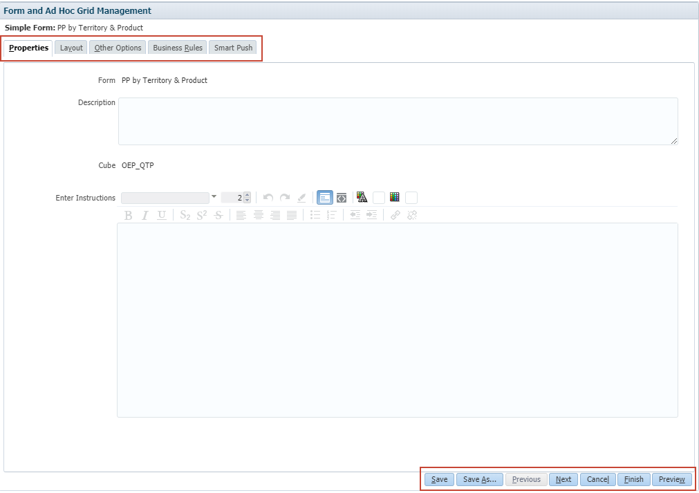Click the font size field showing 2
This screenshot has height=493, width=699.
pyautogui.click(x=232, y=198)
